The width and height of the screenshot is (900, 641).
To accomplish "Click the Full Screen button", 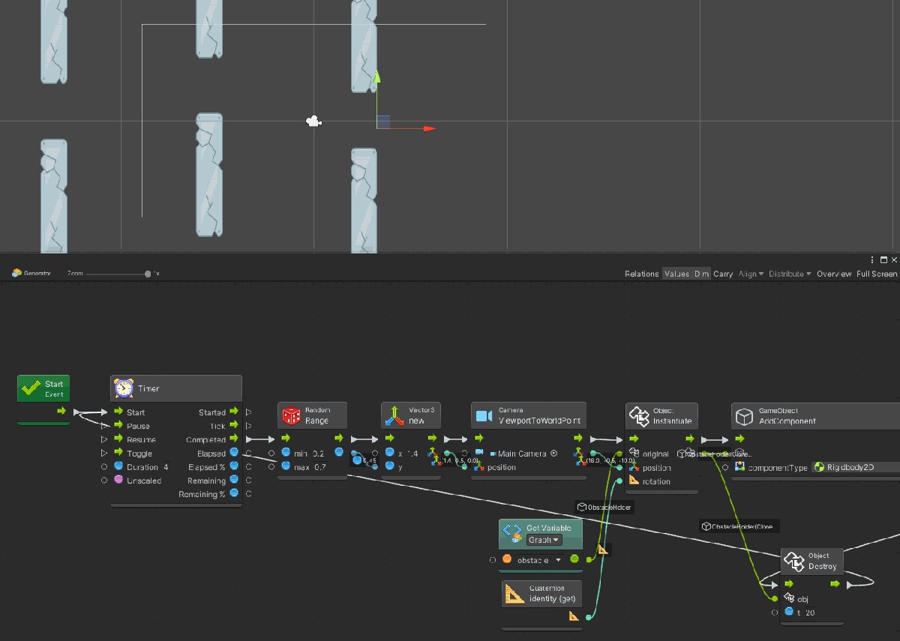I will (x=877, y=274).
